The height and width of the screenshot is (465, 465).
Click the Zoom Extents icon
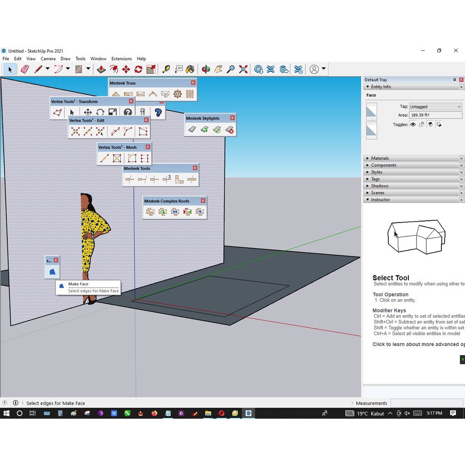(x=243, y=69)
